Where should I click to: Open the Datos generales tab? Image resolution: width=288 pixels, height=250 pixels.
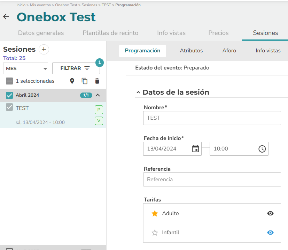pos(41,33)
